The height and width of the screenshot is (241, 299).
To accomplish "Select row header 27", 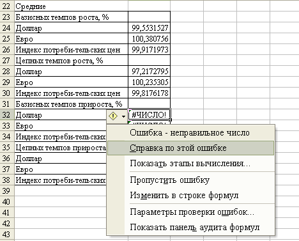I will click(x=7, y=61).
